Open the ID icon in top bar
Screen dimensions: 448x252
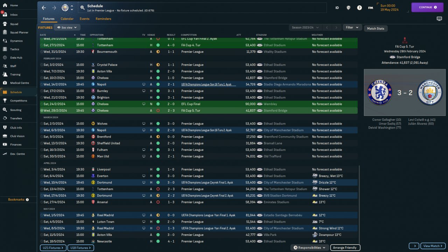337,8
